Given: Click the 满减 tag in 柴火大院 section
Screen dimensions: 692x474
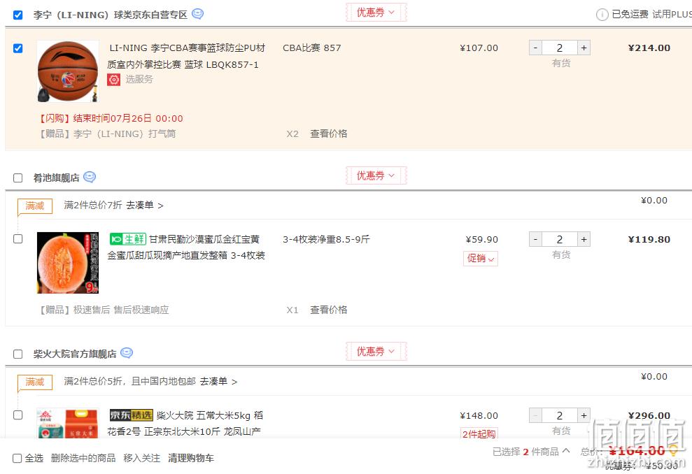Looking at the screenshot, I should [35, 382].
